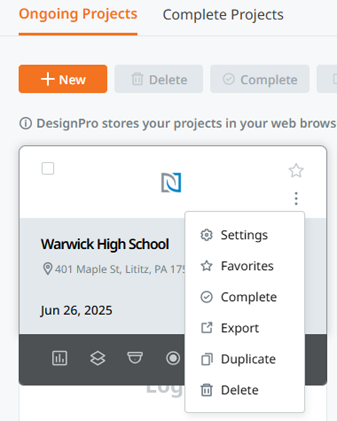Select the Warwick High School checkbox
337x421 pixels.
tap(48, 168)
